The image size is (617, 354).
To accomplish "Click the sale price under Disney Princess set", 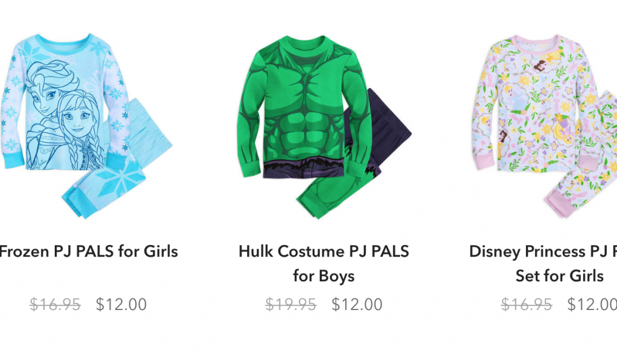I will [x=592, y=305].
